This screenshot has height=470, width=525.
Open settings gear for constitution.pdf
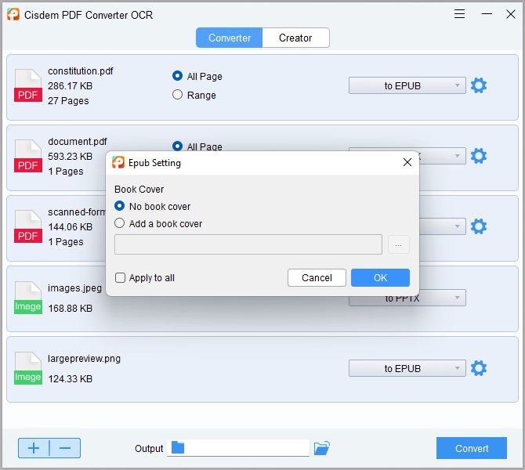coord(479,85)
